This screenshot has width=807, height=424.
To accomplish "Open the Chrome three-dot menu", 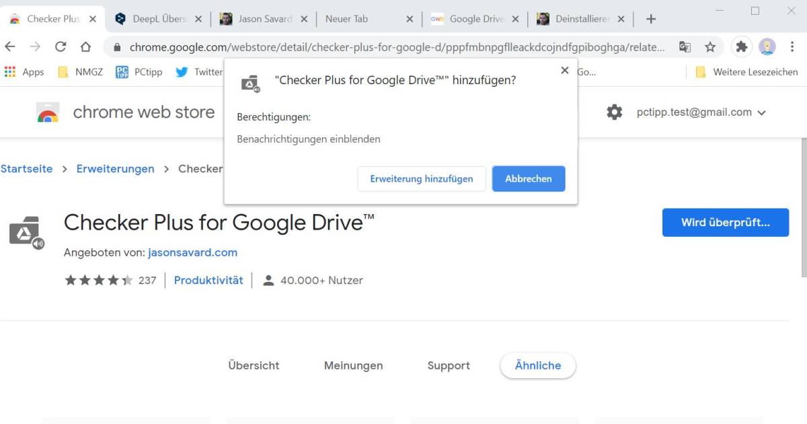I will click(x=792, y=47).
